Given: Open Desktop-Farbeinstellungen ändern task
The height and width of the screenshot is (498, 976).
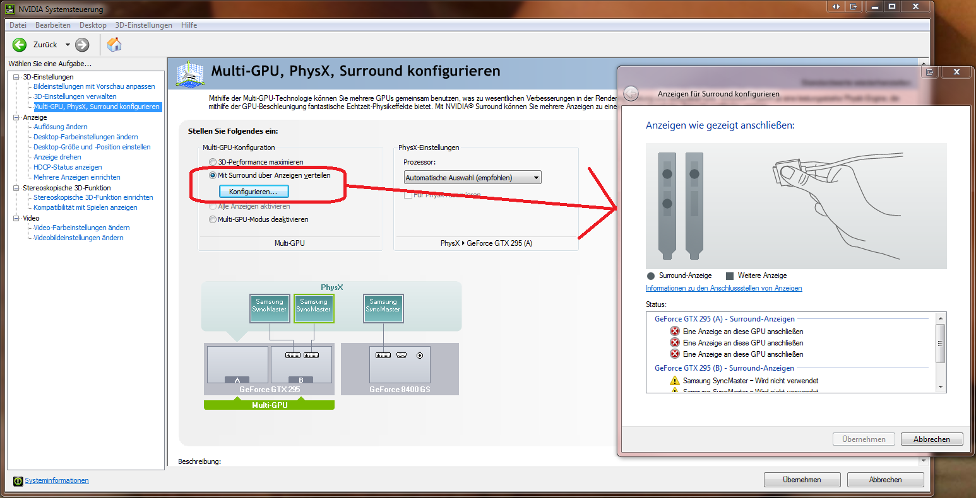Looking at the screenshot, I should point(86,137).
